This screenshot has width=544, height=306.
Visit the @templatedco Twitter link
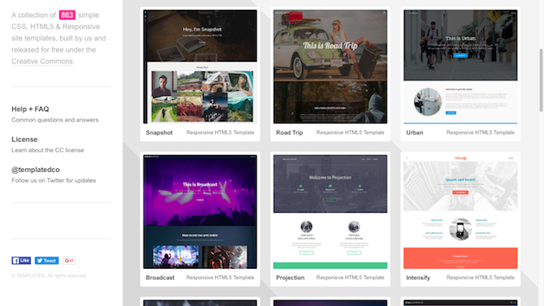(x=36, y=170)
